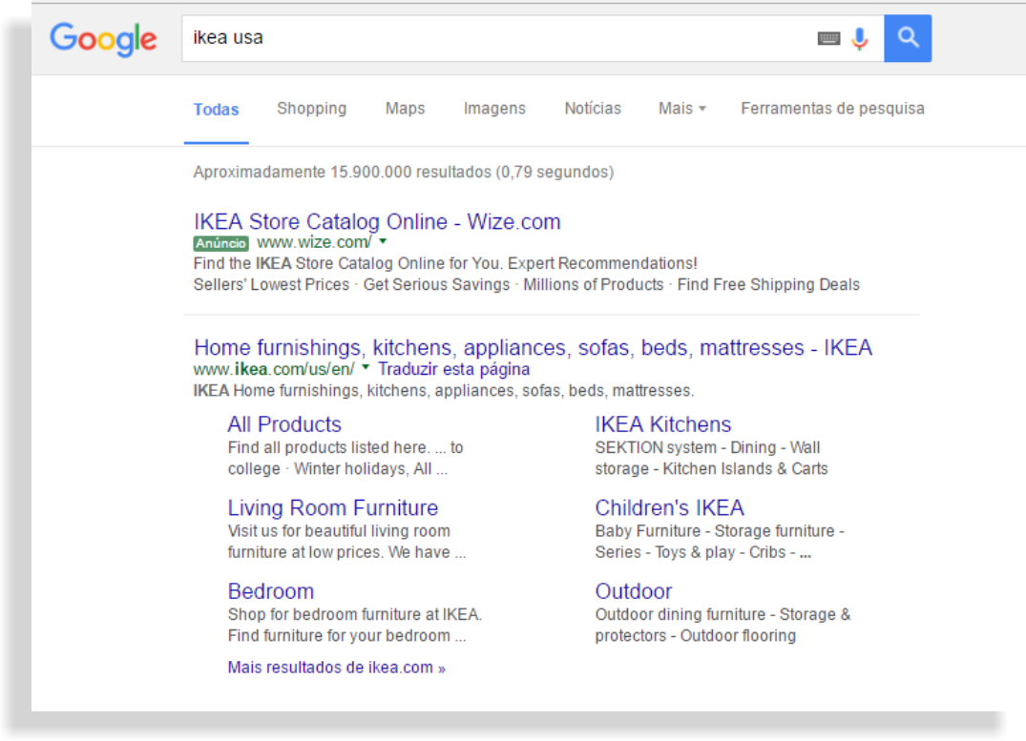1026x741 pixels.
Task: Click the snippet 'IKEA Home furnishings, kitchens, appliances'
Action: pyautogui.click(x=444, y=390)
